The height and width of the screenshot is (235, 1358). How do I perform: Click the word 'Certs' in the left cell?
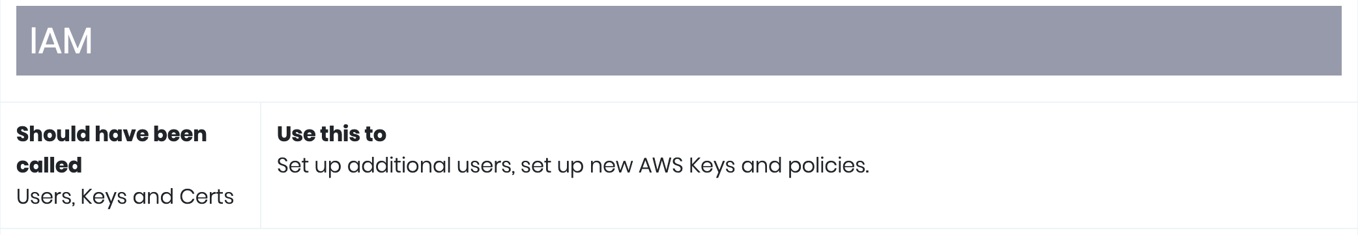coord(207,197)
